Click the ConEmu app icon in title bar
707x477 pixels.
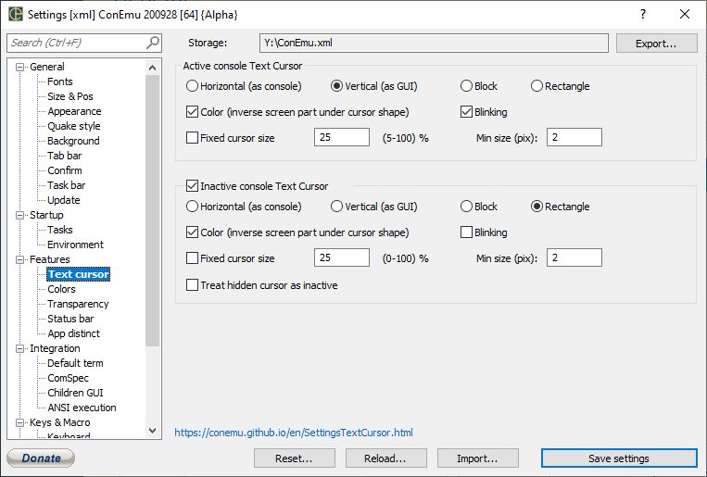(x=16, y=14)
